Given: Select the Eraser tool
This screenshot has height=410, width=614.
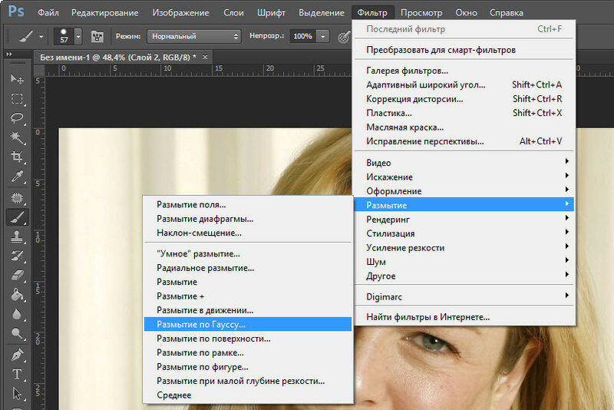Looking at the screenshot, I should coord(16,276).
